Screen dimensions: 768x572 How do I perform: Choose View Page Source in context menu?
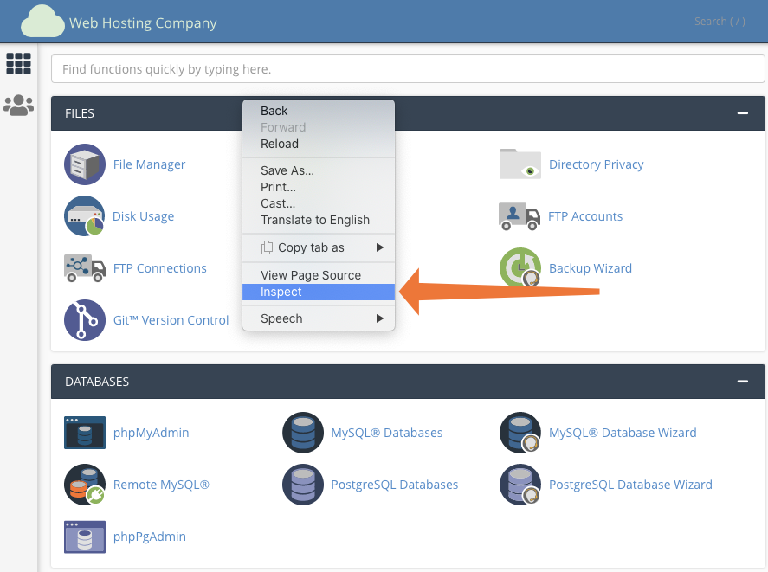click(x=311, y=275)
